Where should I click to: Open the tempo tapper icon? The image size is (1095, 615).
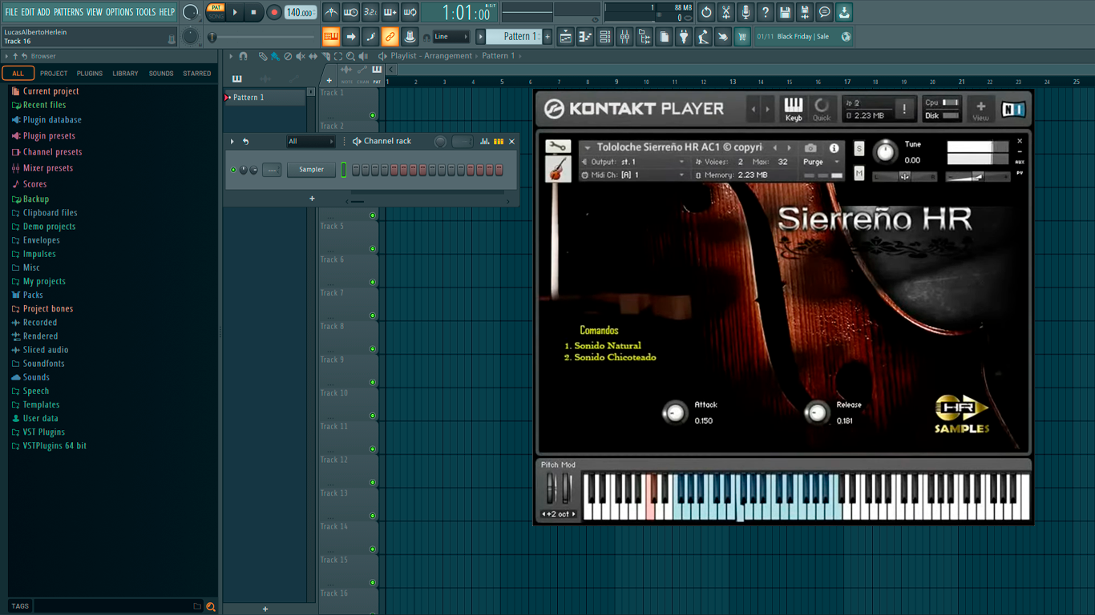coord(703,37)
